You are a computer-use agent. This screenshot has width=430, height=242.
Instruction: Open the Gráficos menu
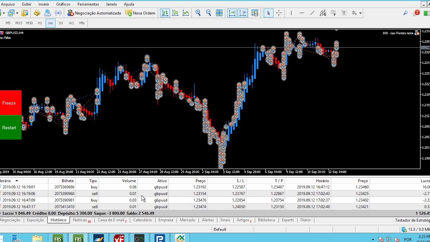tap(63, 4)
